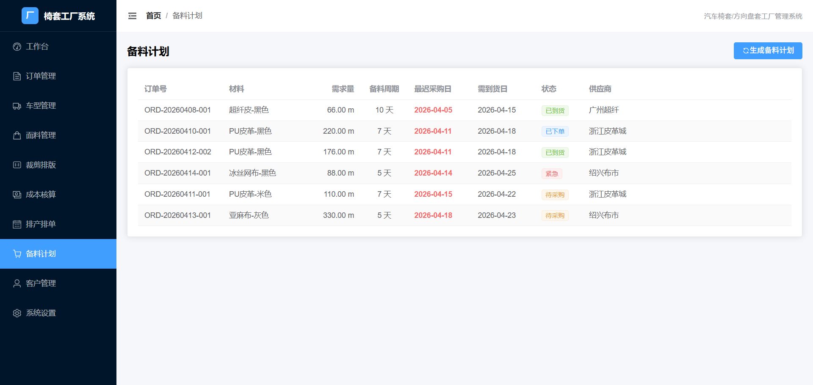Click the sidebar collapse hamburger icon
The height and width of the screenshot is (385, 813).
[x=132, y=16]
